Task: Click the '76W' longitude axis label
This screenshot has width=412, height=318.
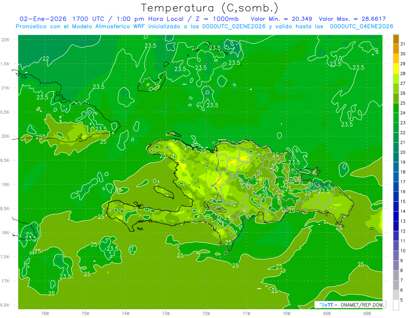Action: 45,313
